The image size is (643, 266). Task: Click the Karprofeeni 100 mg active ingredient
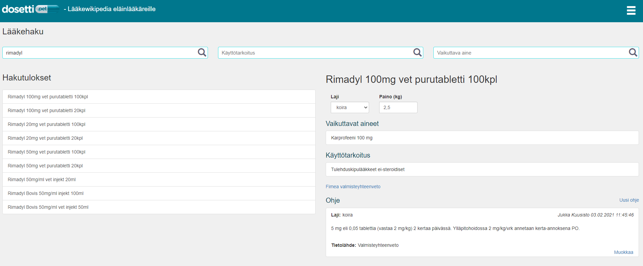482,138
